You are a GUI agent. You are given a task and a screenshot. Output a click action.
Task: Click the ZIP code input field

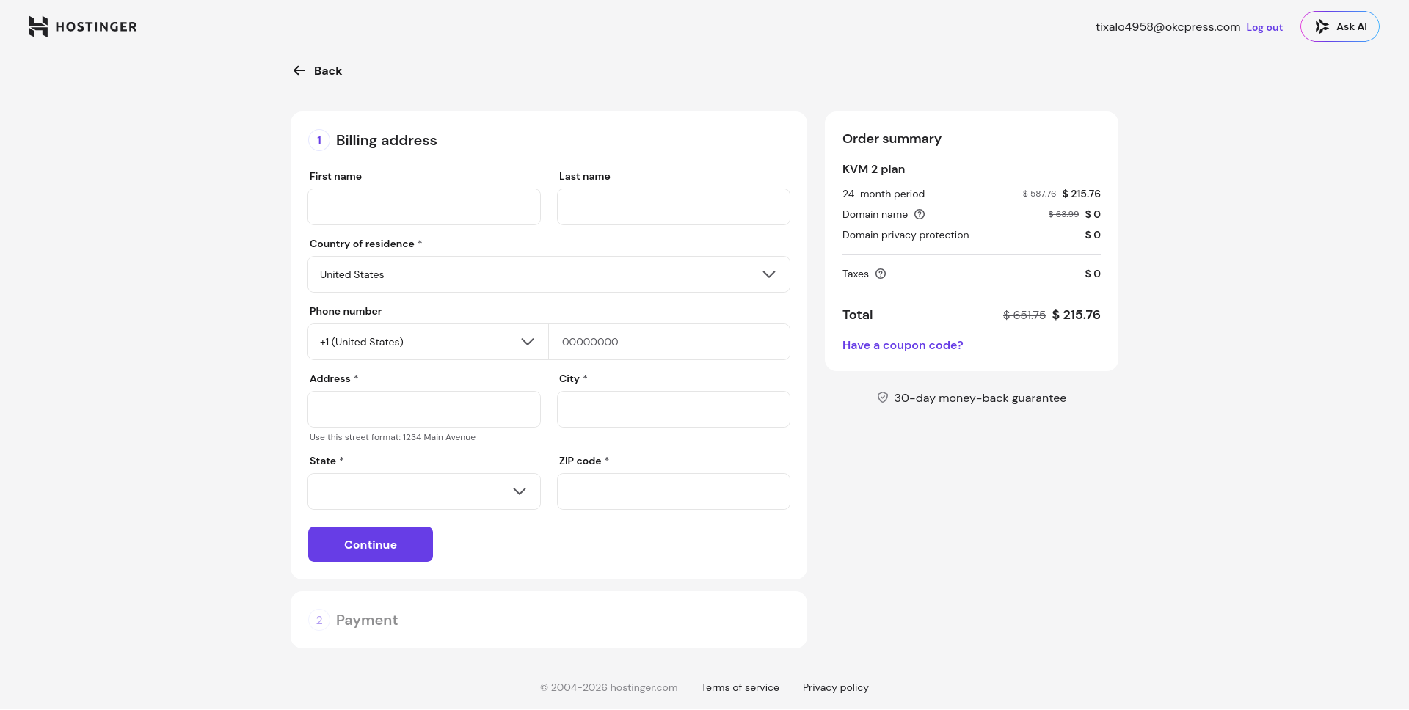click(x=674, y=491)
